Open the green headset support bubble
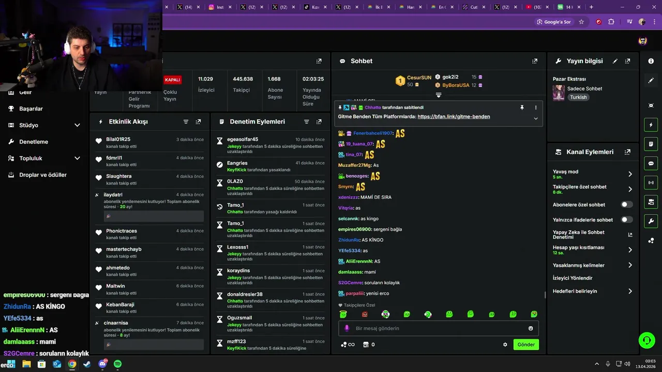Viewport: 662px width, 372px height. (647, 340)
